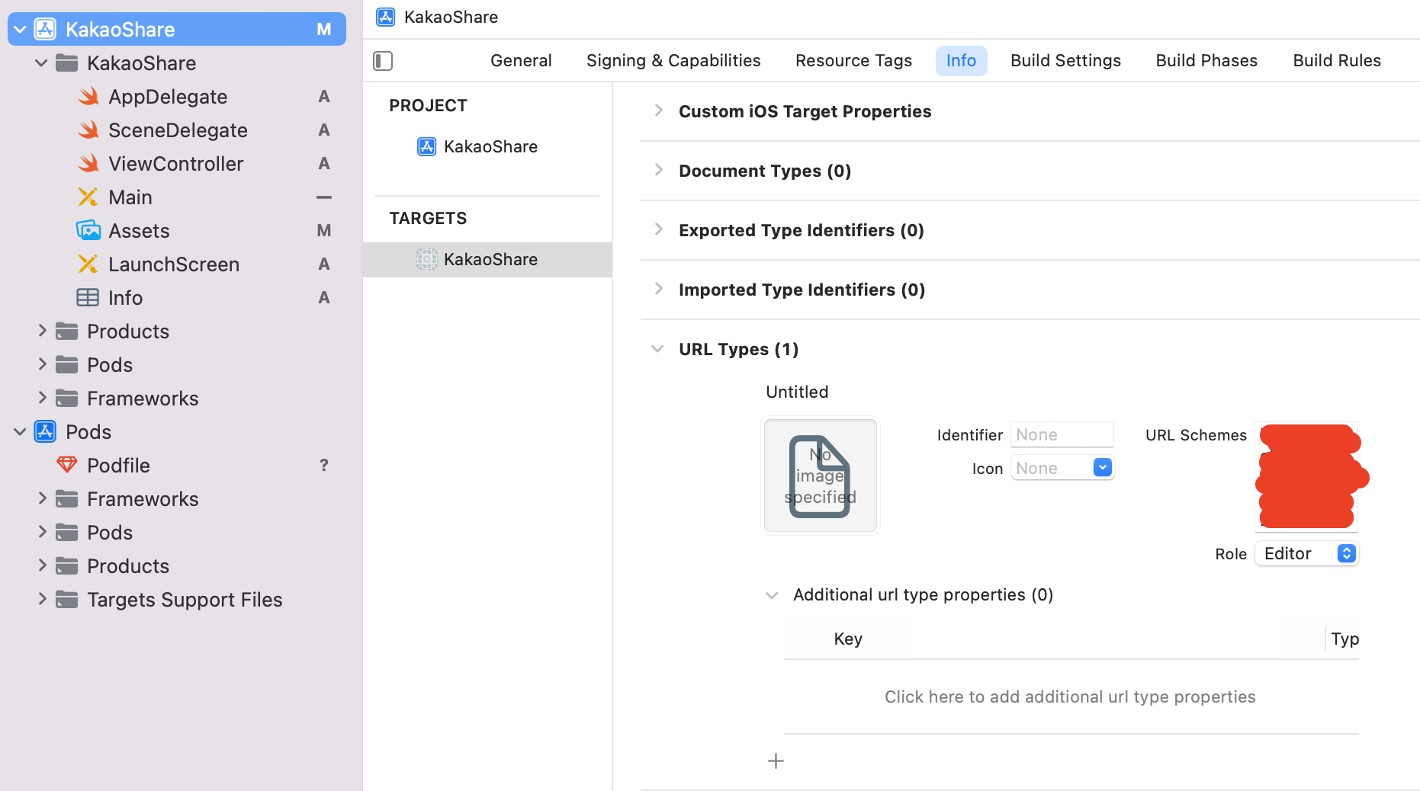Click the Pods project icon in navigator
The width and height of the screenshot is (1420, 791).
click(46, 431)
